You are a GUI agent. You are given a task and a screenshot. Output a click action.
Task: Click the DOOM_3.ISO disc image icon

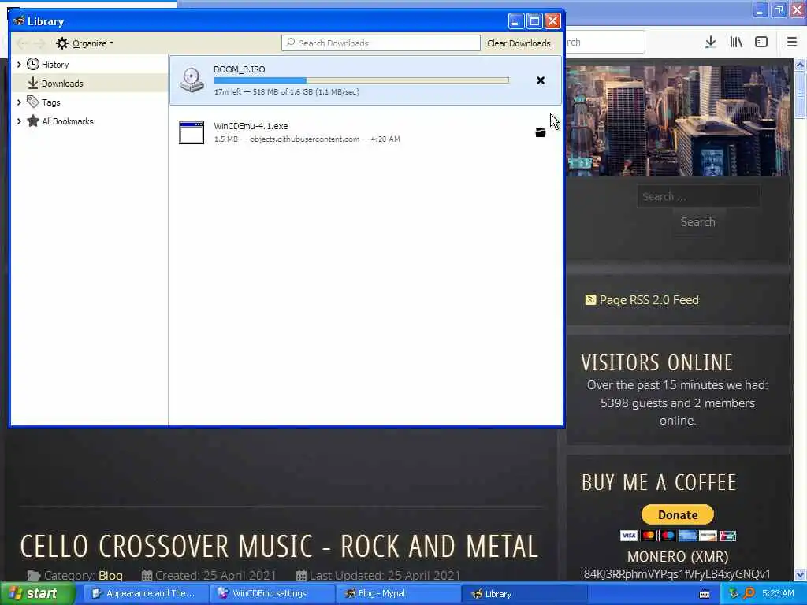(192, 80)
